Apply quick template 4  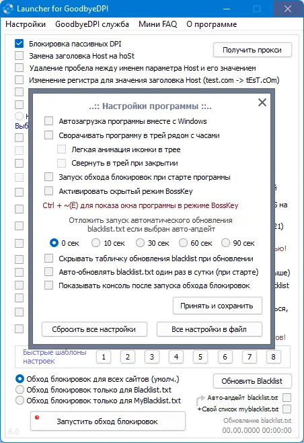click(x=176, y=357)
